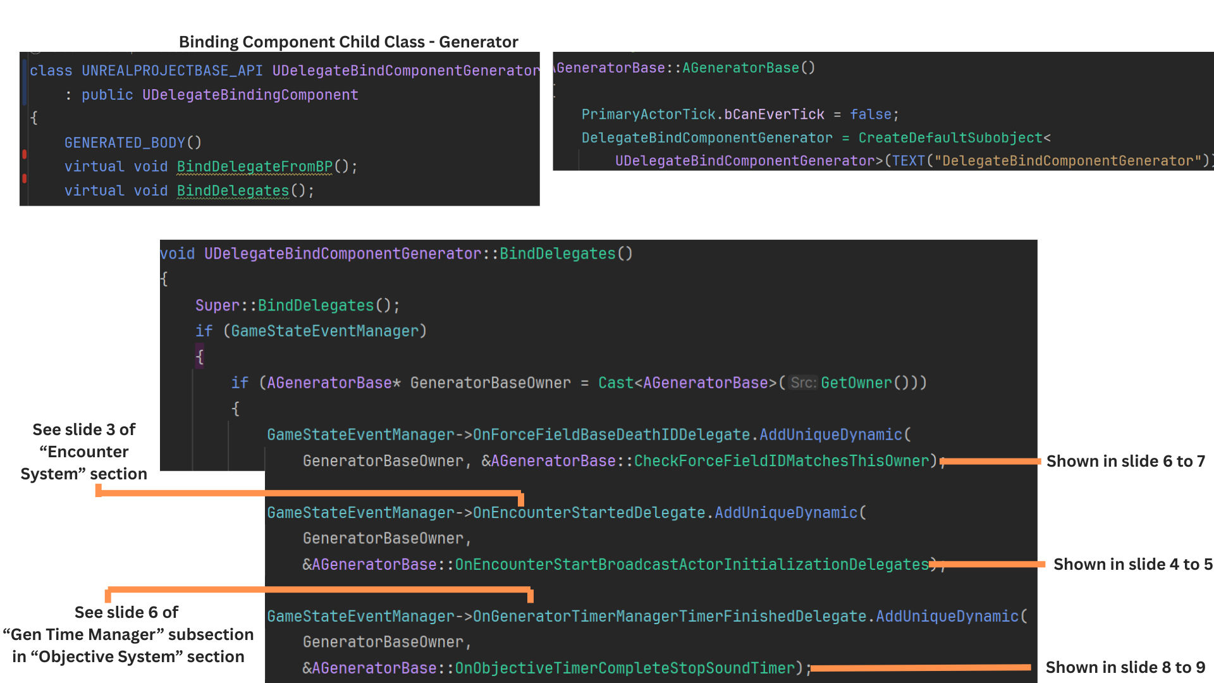Image resolution: width=1214 pixels, height=683 pixels.
Task: Click 'Shown in slide 4 to 5' annotation
Action: [x=1132, y=565]
